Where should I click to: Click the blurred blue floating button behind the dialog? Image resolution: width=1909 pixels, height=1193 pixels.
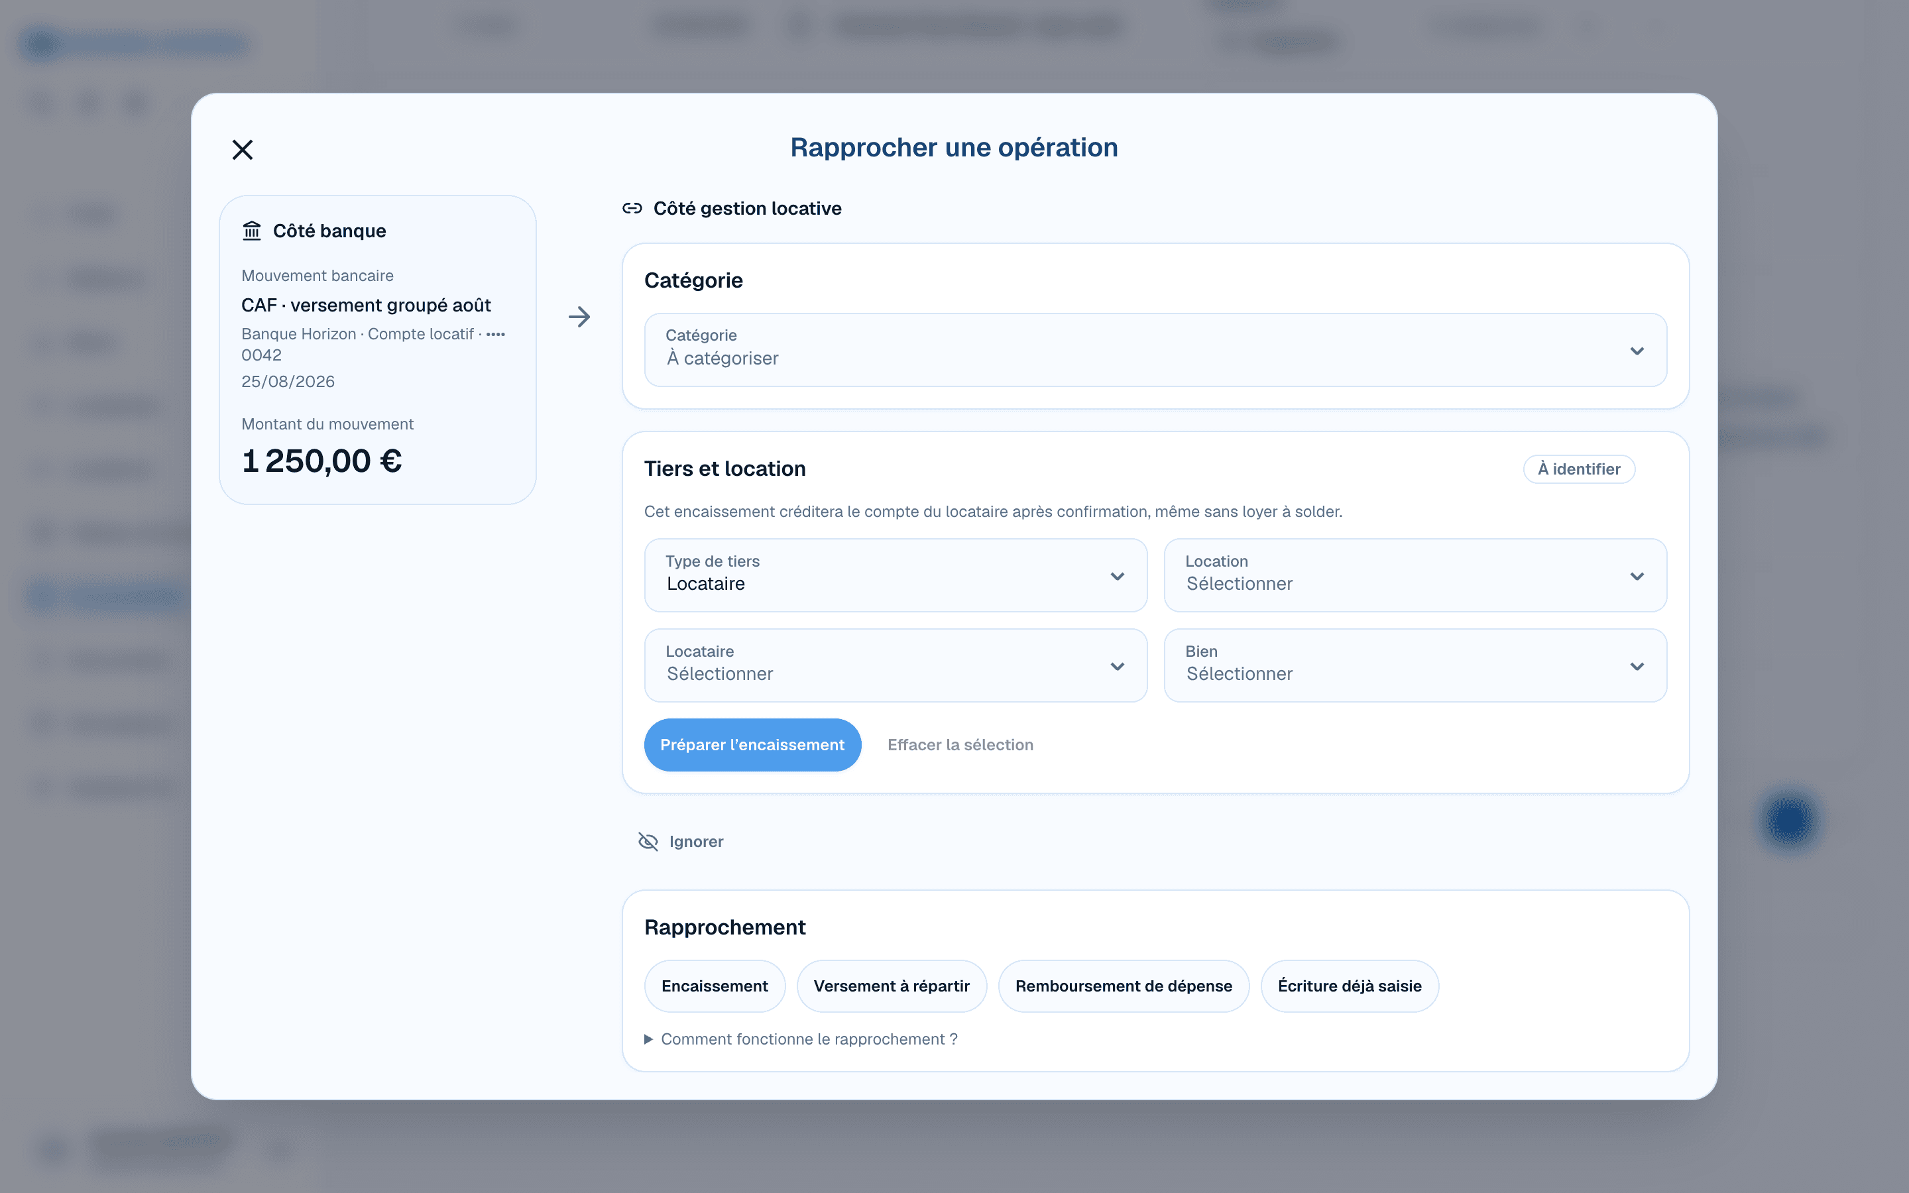point(1789,821)
